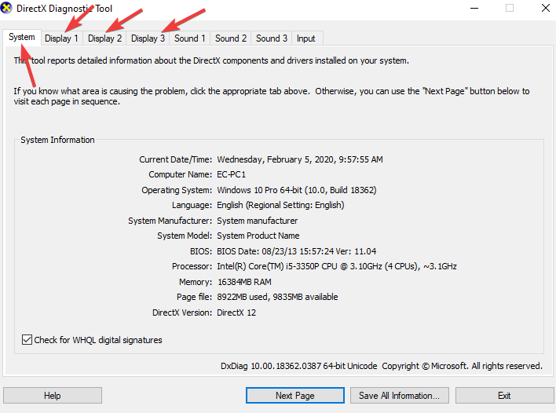Select the computer name EC-PC1

pyautogui.click(x=231, y=174)
